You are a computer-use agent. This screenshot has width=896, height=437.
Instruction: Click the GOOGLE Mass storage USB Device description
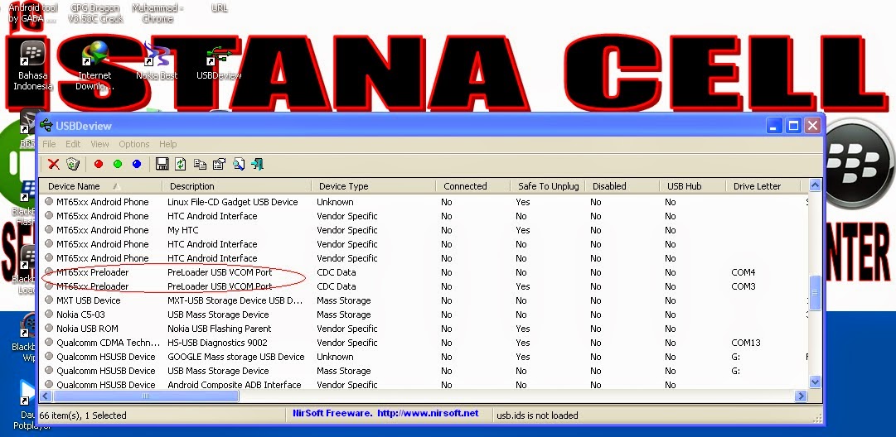[x=236, y=357]
